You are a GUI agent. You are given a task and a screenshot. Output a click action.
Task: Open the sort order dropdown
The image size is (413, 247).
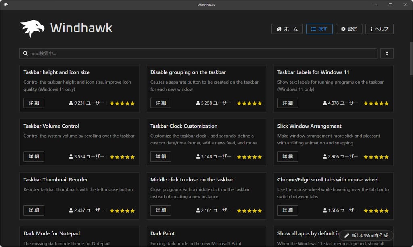pos(387,54)
